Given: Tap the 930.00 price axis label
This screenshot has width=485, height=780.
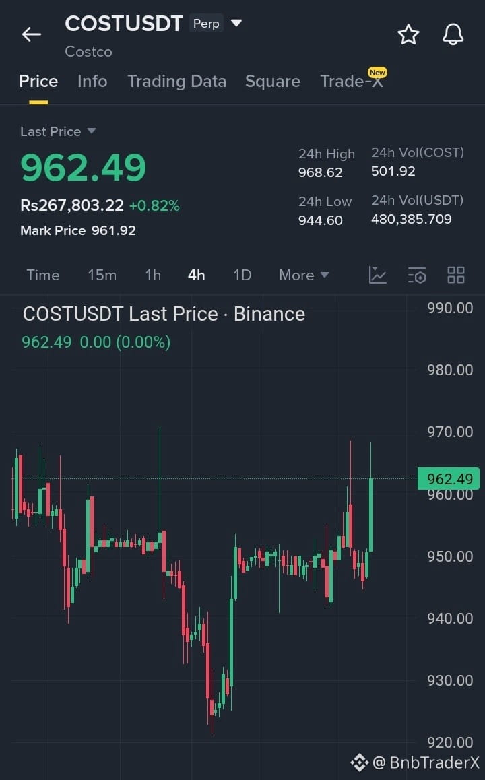Looking at the screenshot, I should tap(450, 680).
